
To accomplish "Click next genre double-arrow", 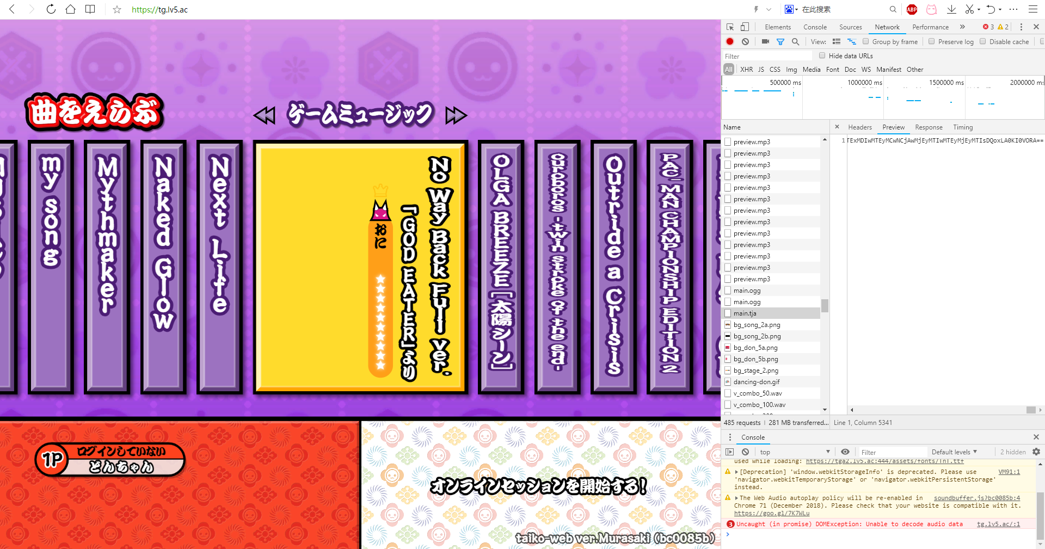I will point(456,115).
